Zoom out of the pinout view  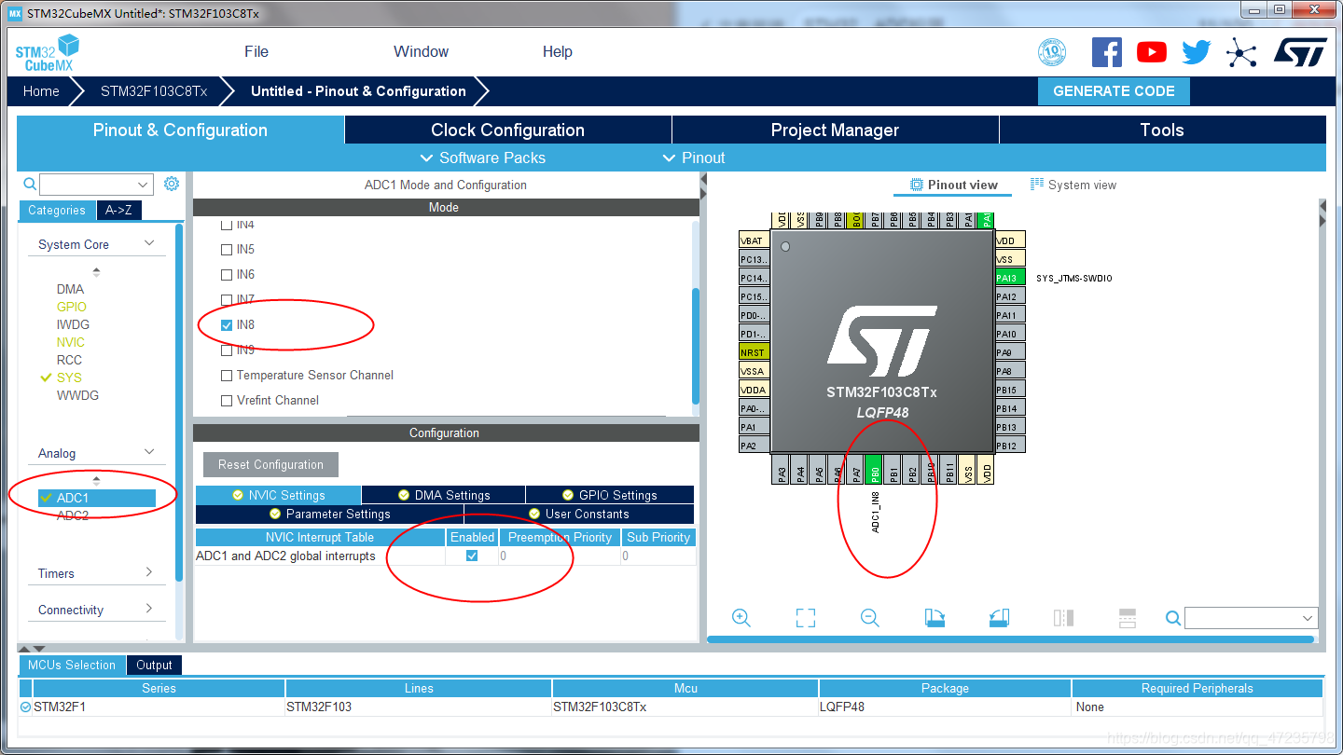[x=870, y=617]
